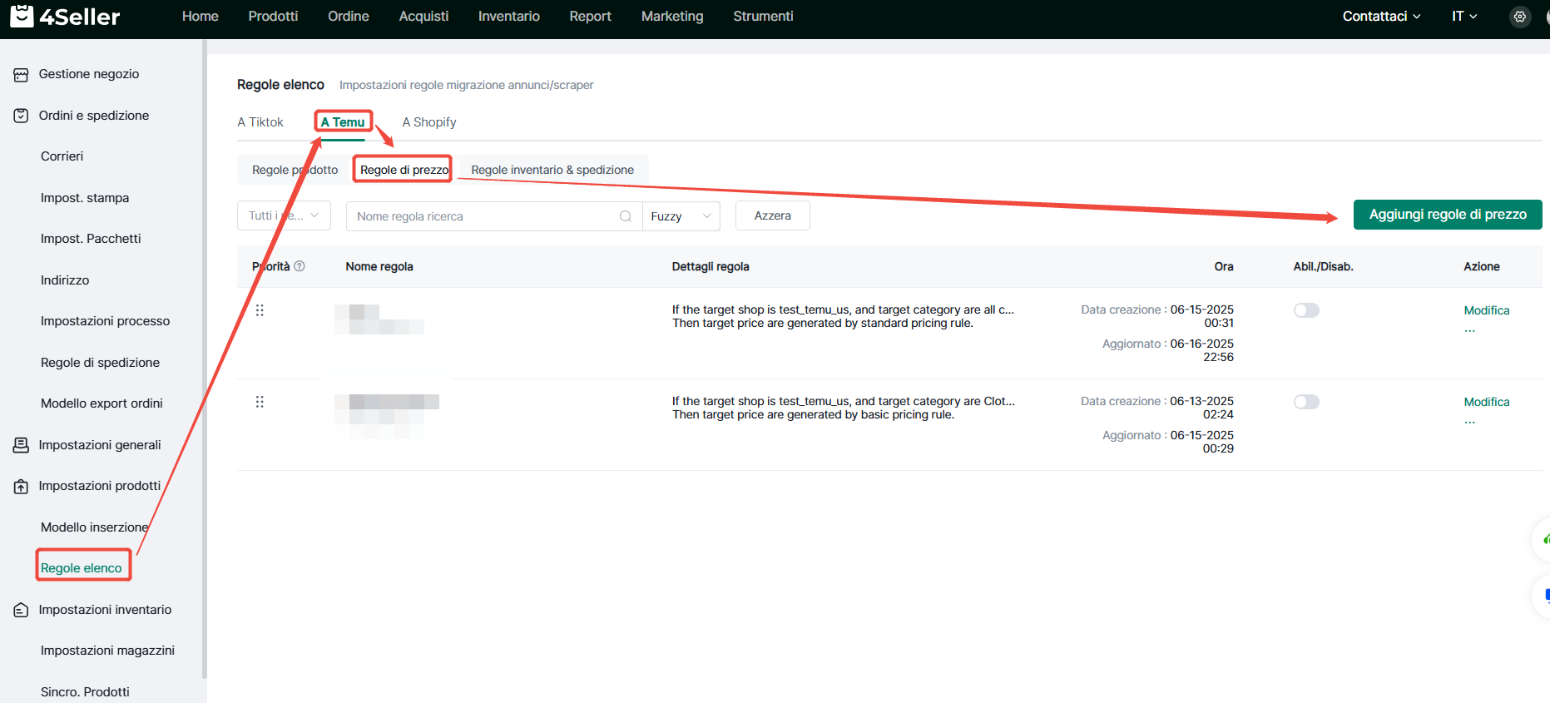This screenshot has width=1550, height=703.
Task: Open the Contattaci dropdown
Action: (1381, 16)
